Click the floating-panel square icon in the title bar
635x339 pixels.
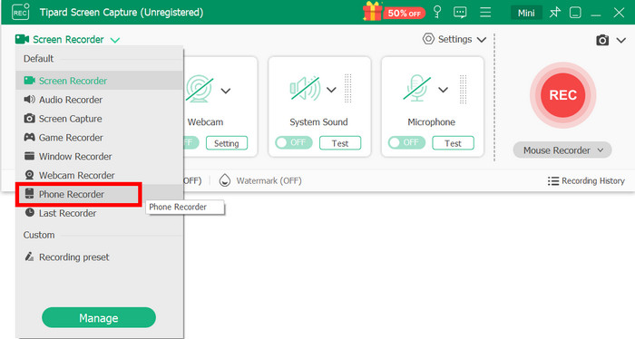coord(575,13)
